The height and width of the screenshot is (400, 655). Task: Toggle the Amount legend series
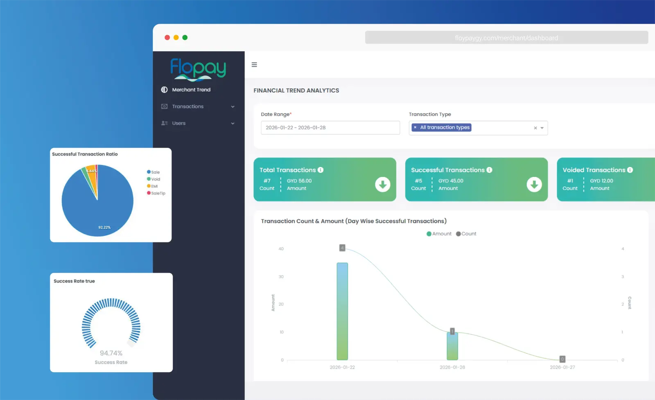439,234
